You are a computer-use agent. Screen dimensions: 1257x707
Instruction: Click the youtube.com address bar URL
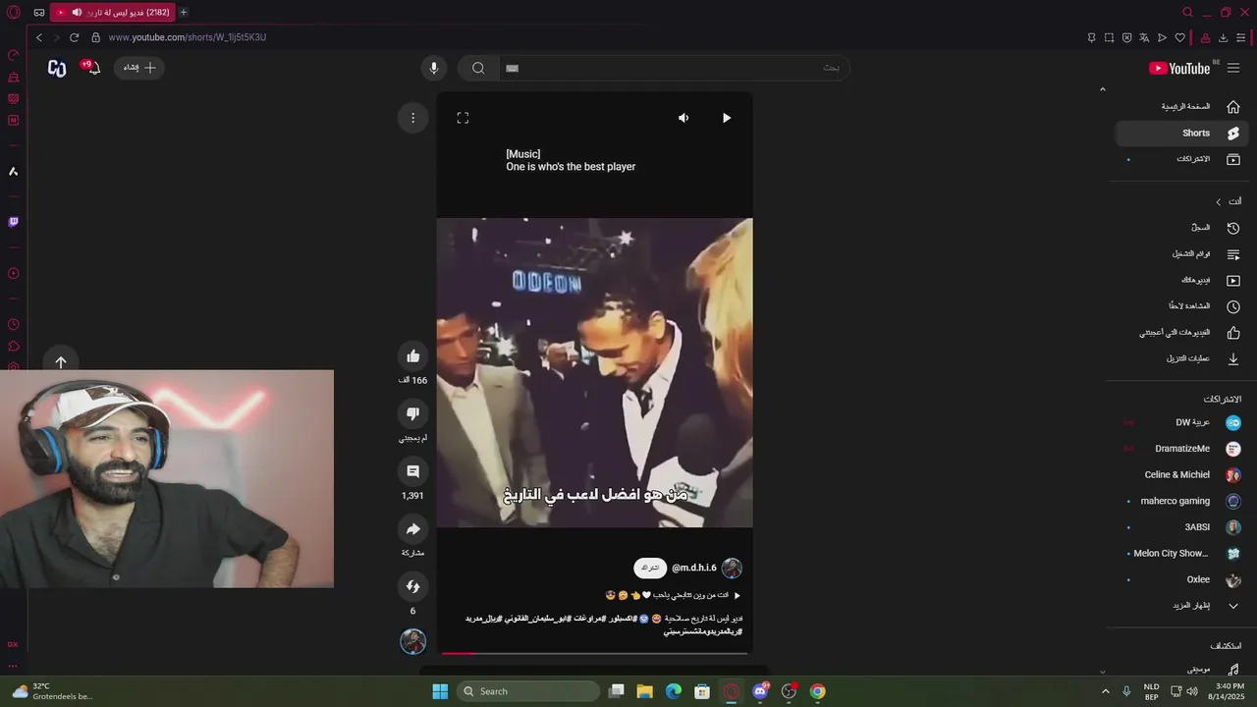tap(188, 37)
